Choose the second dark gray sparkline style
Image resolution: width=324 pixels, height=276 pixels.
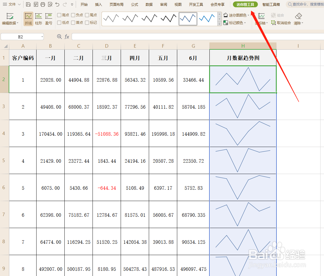tap(130, 18)
